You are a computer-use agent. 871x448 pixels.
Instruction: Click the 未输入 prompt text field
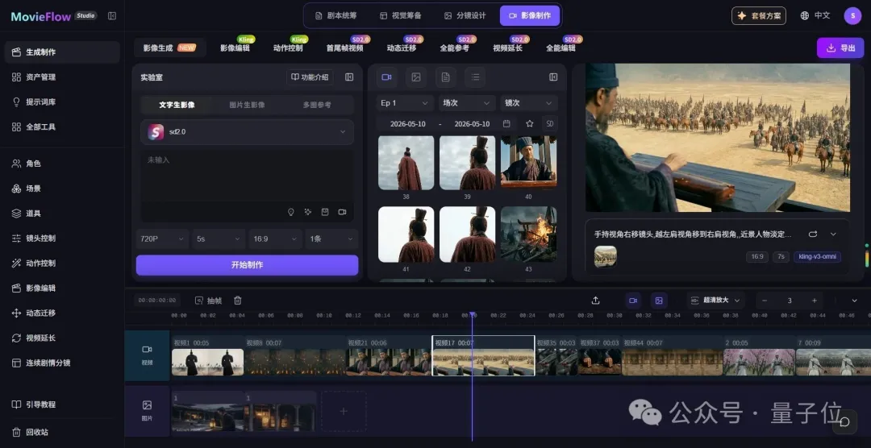coord(248,176)
